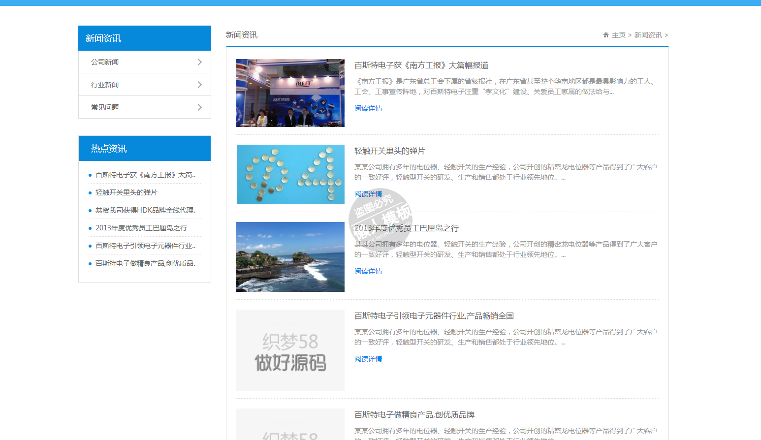This screenshot has width=761, height=440.
Task: Click the 织梦58 placeholder thumbnail
Action: [x=290, y=350]
